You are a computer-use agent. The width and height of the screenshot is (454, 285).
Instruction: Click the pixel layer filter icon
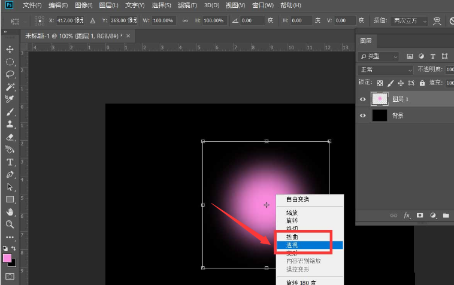pyautogui.click(x=410, y=56)
